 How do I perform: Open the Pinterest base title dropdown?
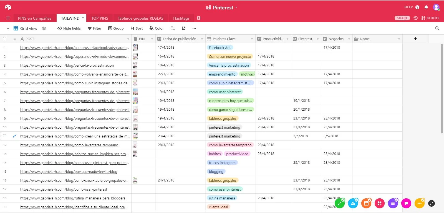[236, 7]
